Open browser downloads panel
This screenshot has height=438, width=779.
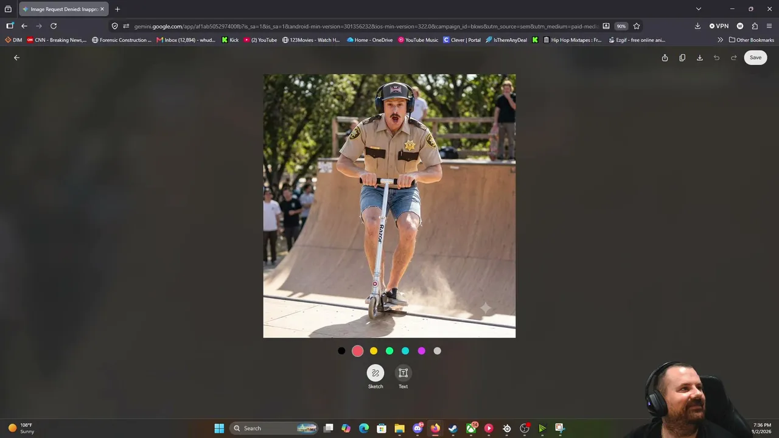coord(697,26)
